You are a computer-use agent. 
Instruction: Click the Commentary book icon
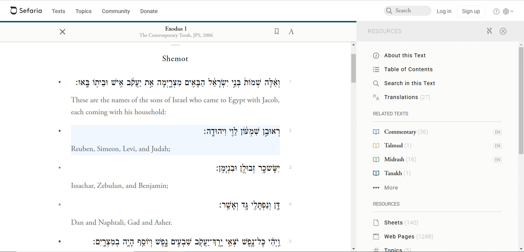(376, 132)
